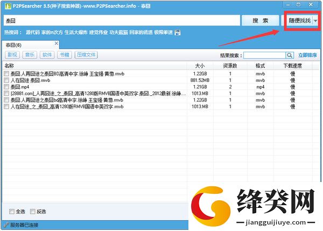Click hot word 极限挑战
Viewport: 323px width, 231px height.
163,32
